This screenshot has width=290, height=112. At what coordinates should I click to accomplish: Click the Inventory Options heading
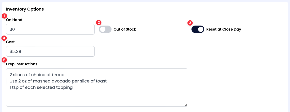point(25,9)
